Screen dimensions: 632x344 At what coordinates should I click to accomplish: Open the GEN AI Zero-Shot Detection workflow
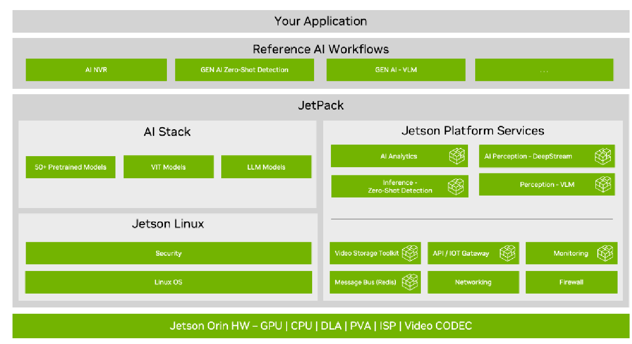click(x=244, y=70)
